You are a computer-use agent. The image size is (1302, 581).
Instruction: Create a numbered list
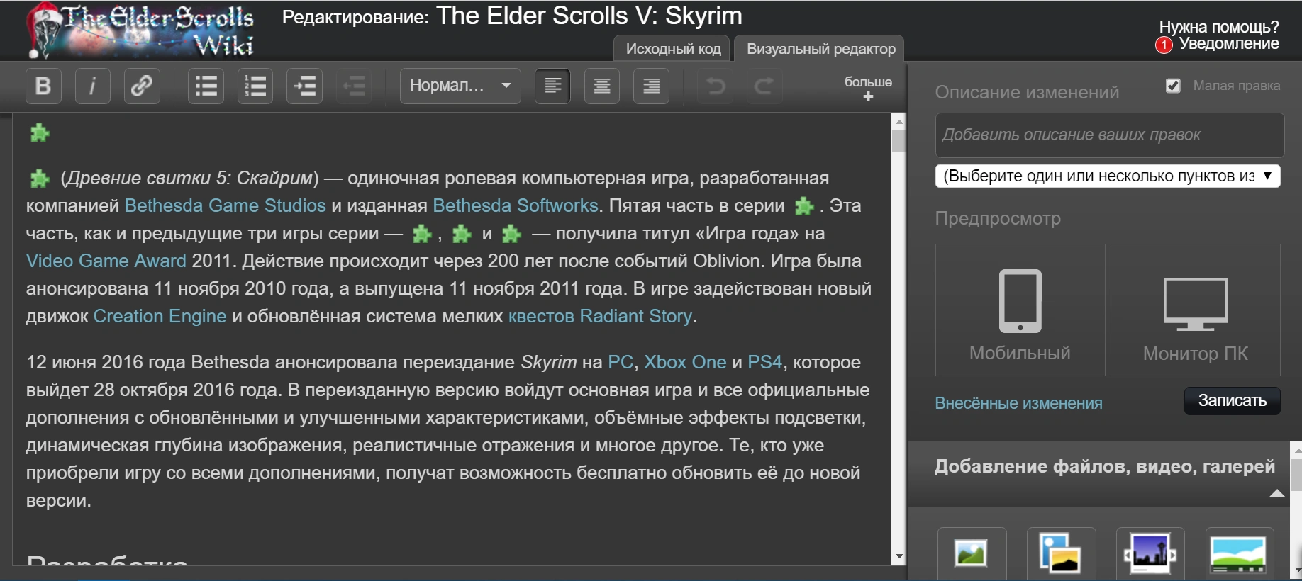tap(255, 86)
